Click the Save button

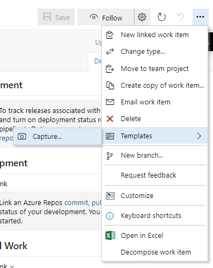[56, 17]
